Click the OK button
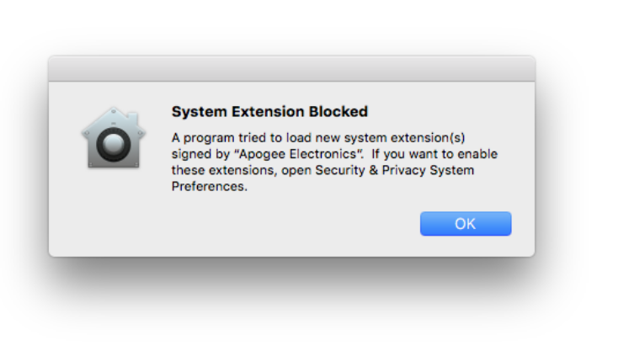This screenshot has height=351, width=629. 466,223
